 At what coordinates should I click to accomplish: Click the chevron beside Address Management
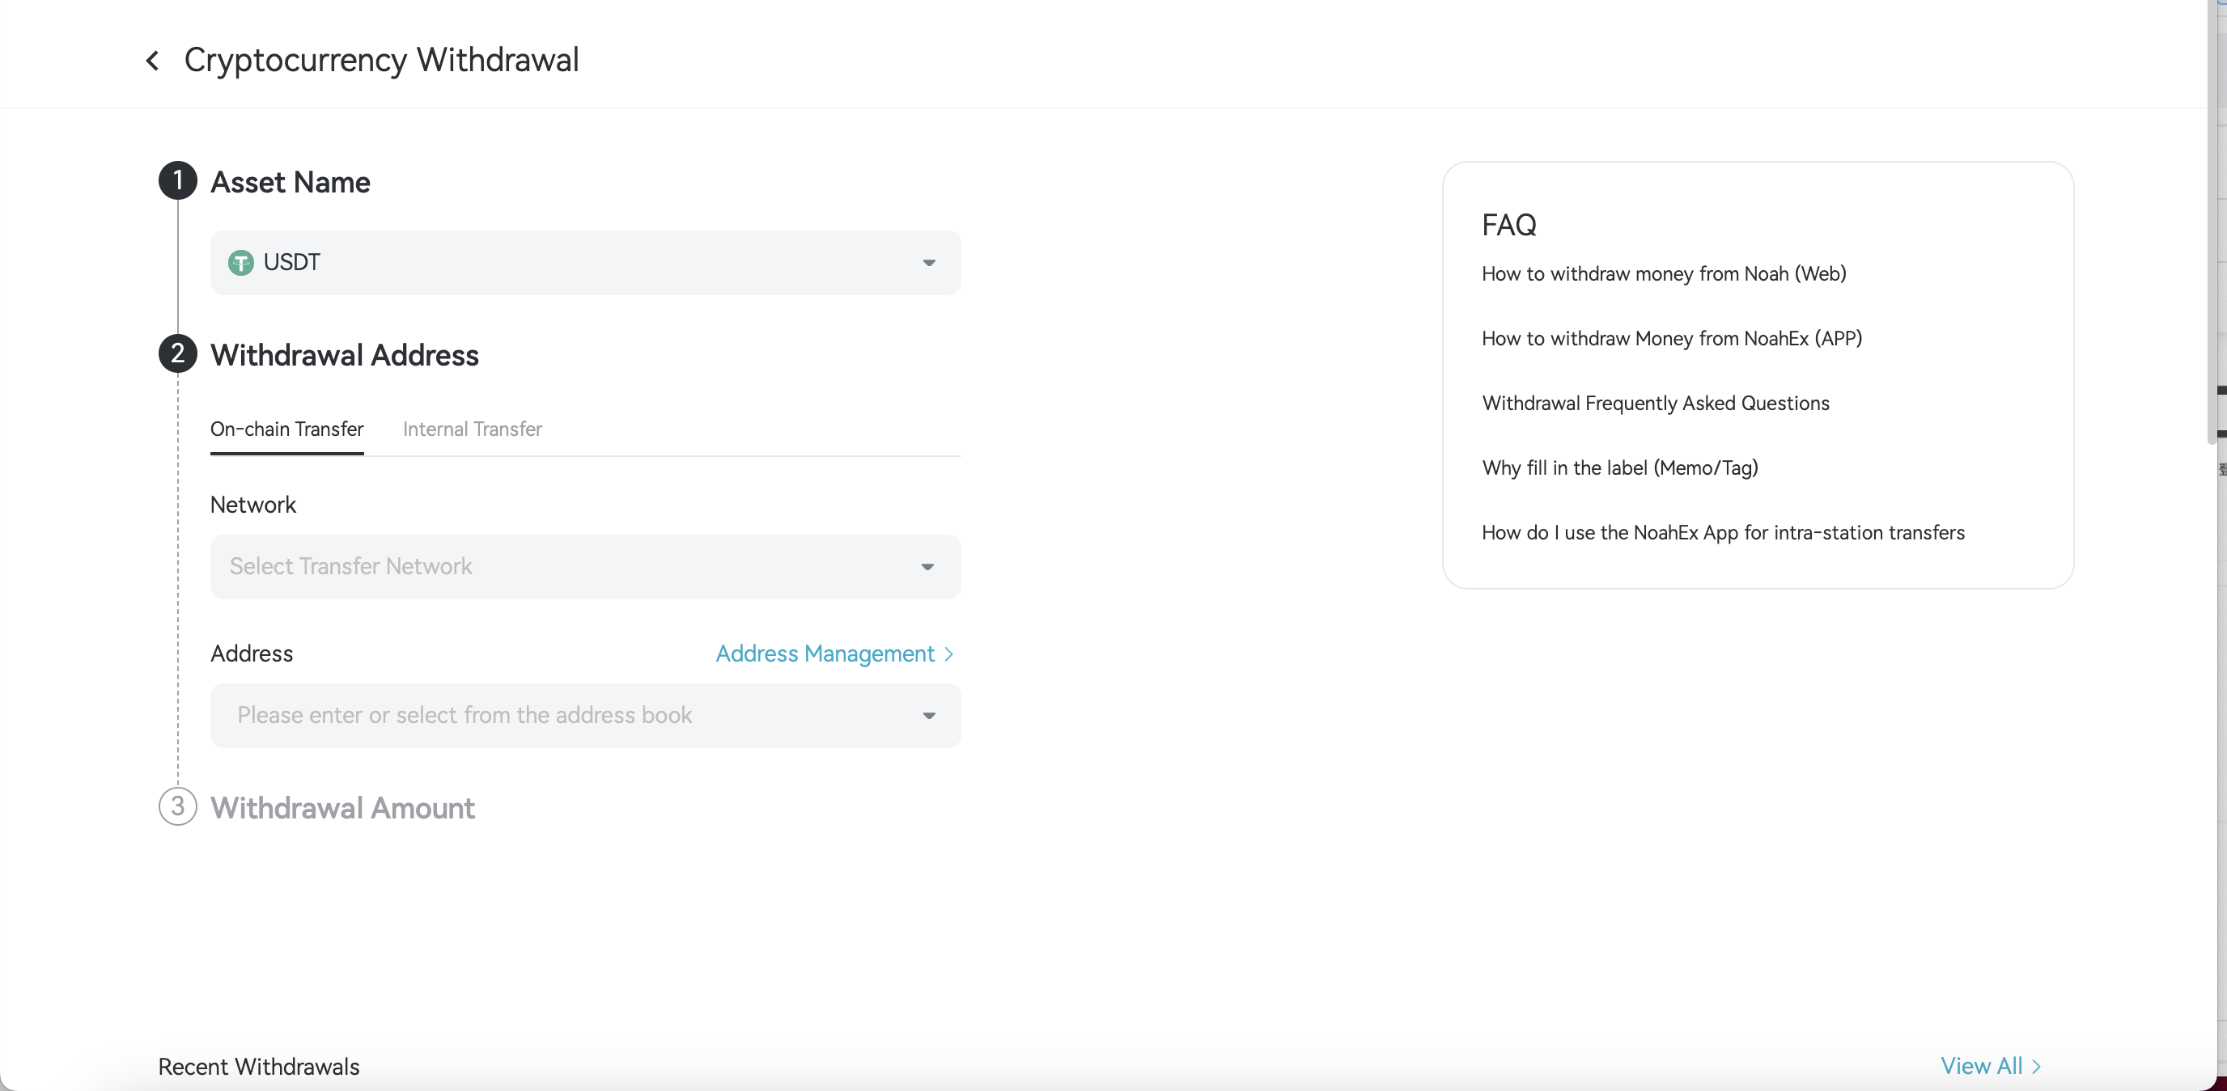(x=949, y=654)
